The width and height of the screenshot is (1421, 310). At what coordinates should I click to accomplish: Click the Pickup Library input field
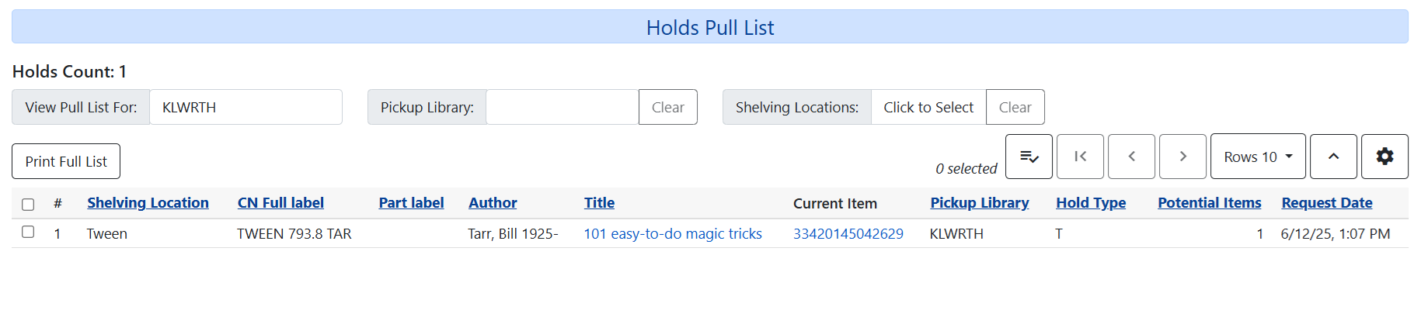pyautogui.click(x=562, y=107)
